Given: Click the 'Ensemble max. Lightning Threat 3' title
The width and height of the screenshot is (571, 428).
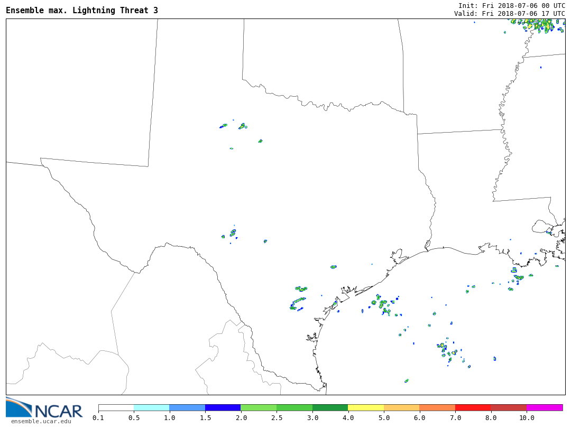Looking at the screenshot, I should pyautogui.click(x=82, y=11).
